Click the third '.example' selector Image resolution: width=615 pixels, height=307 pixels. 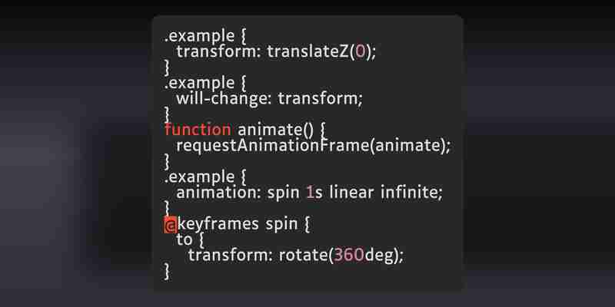(199, 177)
